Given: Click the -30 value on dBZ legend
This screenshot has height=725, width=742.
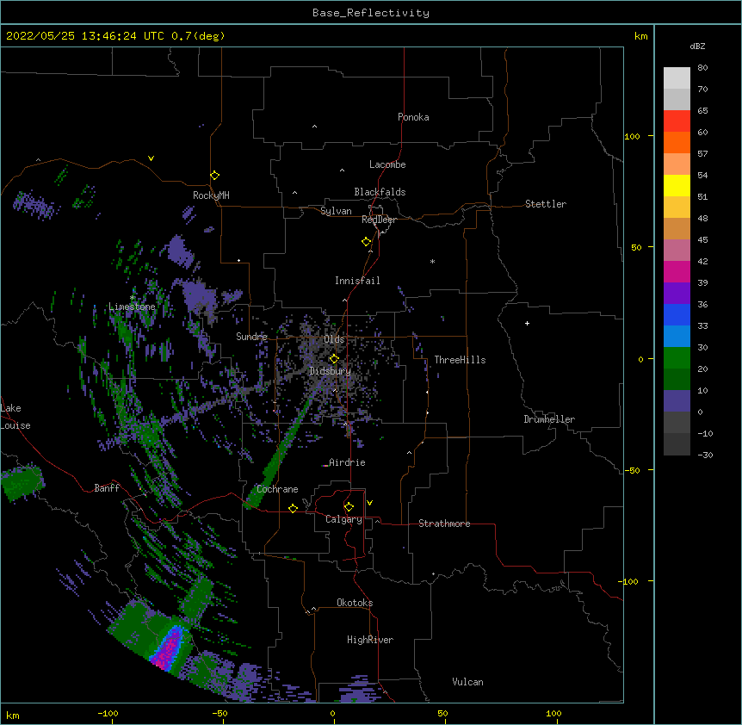Looking at the screenshot, I should point(705,455).
